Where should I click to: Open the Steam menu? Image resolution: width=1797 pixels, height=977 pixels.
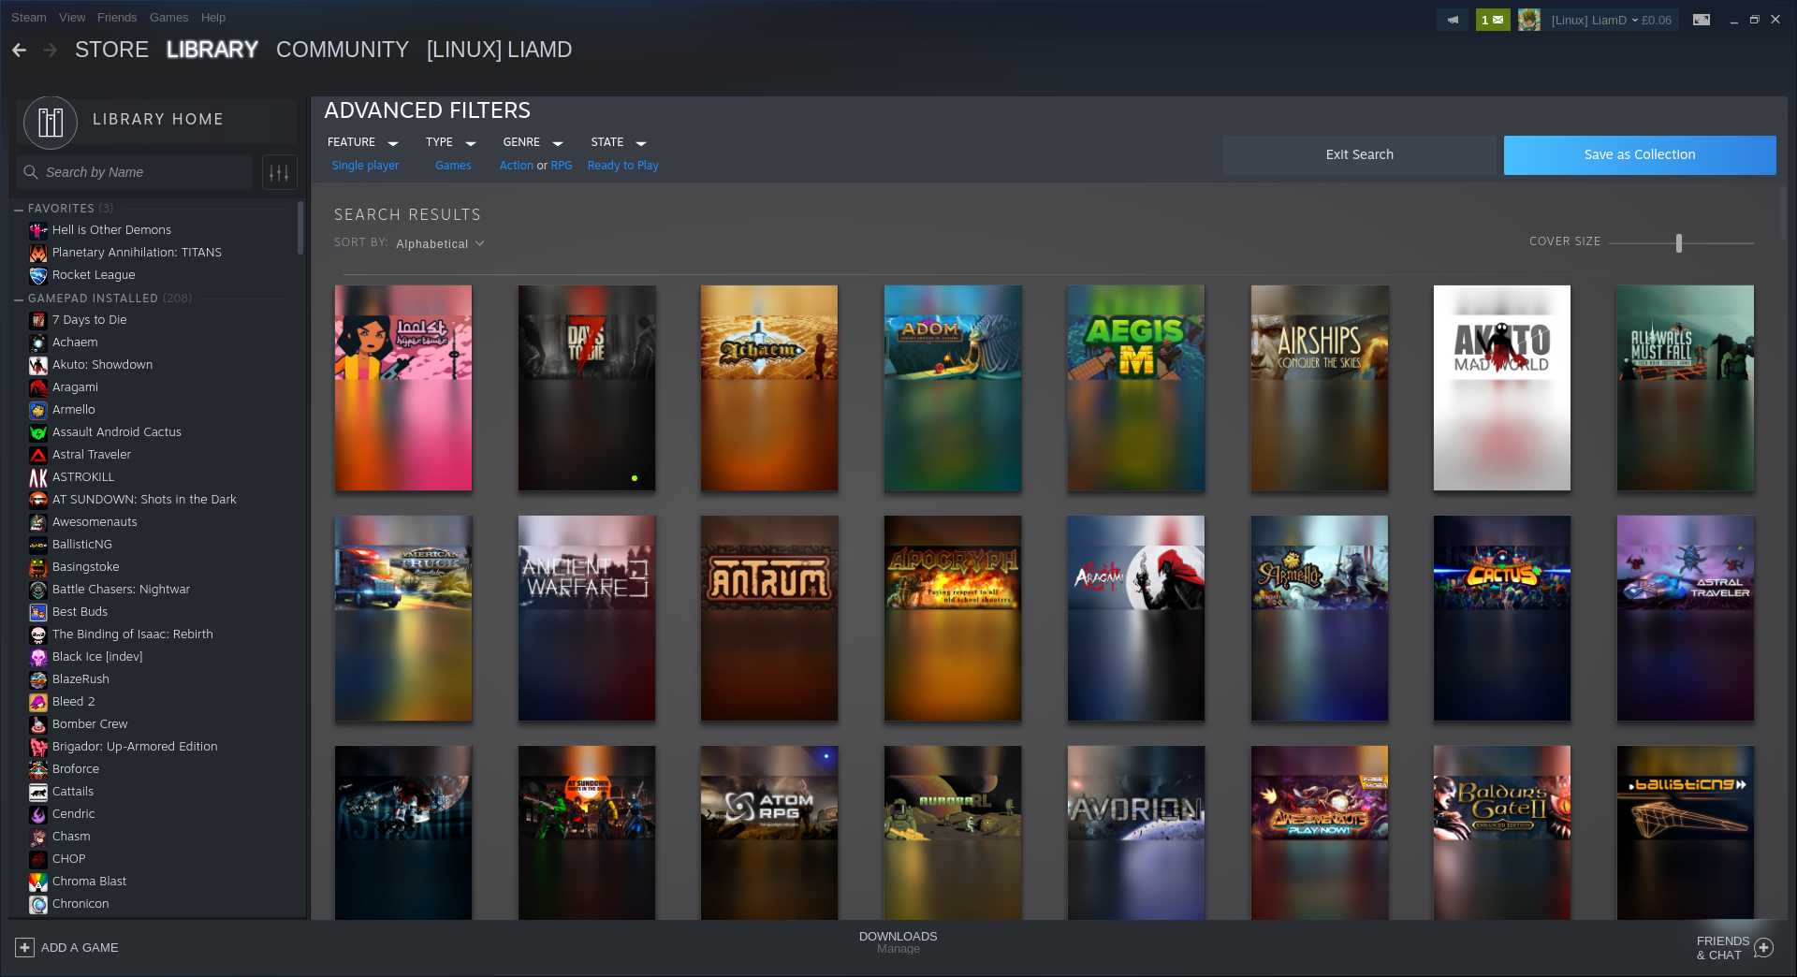(x=28, y=17)
